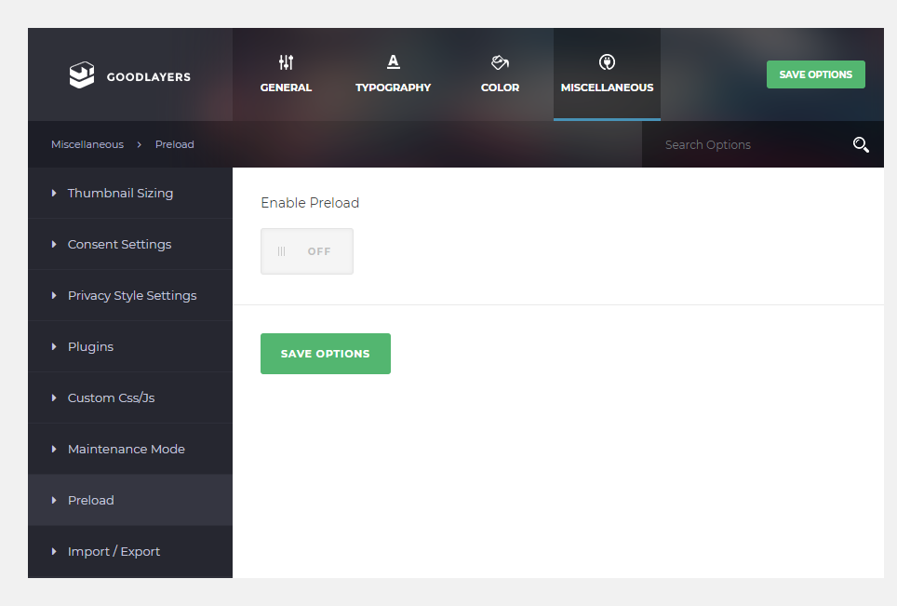Expand the Plugins section arrow
Image resolution: width=897 pixels, height=606 pixels.
click(54, 347)
